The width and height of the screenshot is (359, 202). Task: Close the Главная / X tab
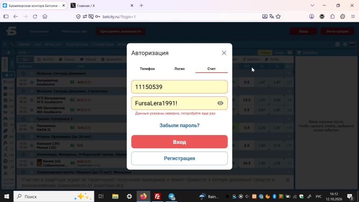pos(132,6)
